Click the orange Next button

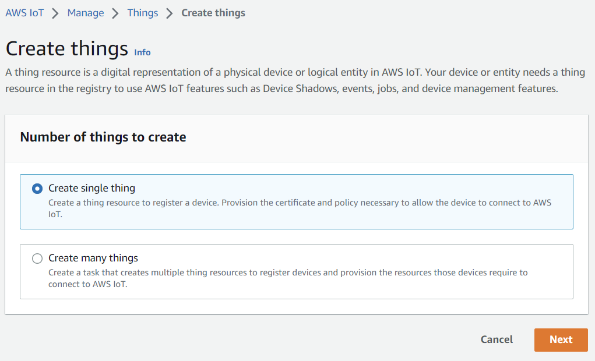point(561,340)
